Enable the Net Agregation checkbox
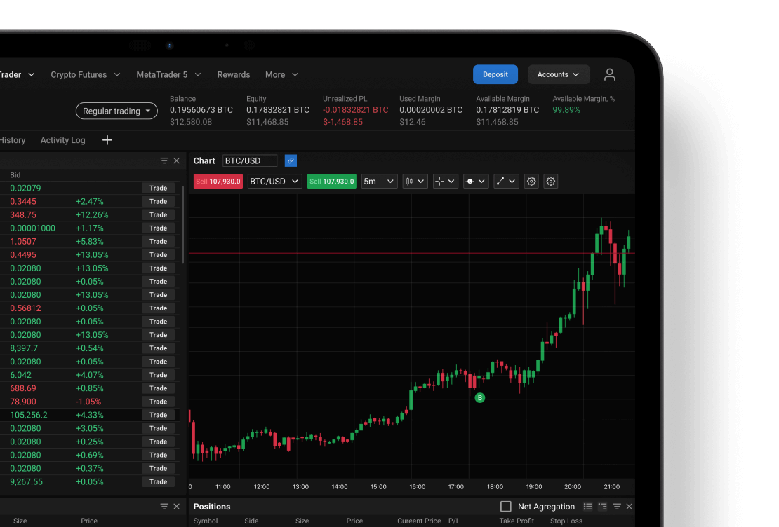 [506, 506]
